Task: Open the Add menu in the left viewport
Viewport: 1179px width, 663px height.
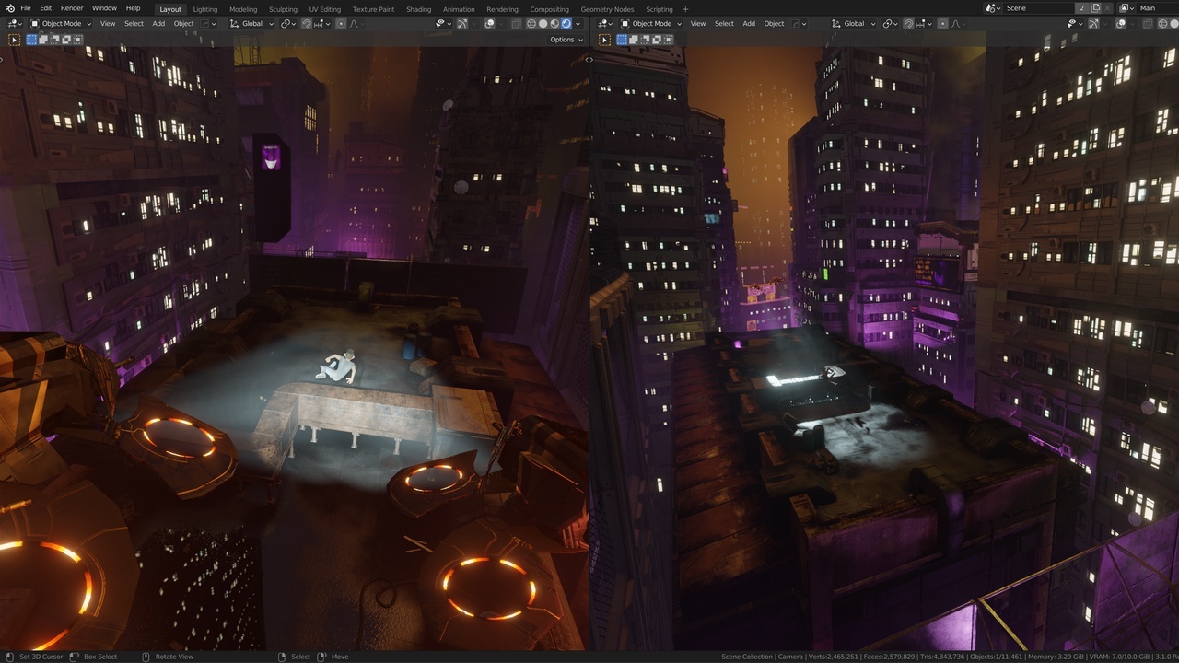Action: click(x=158, y=24)
